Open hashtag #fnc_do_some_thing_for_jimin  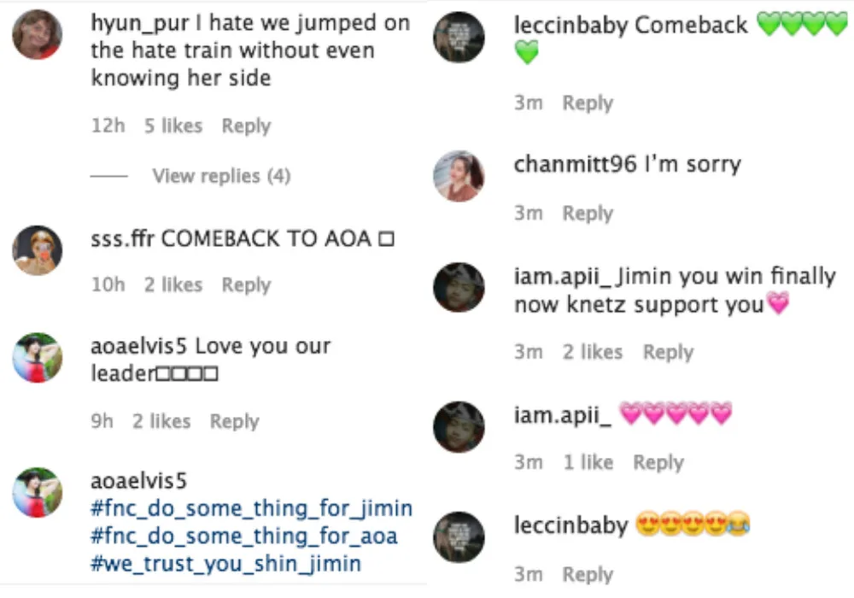pos(252,508)
